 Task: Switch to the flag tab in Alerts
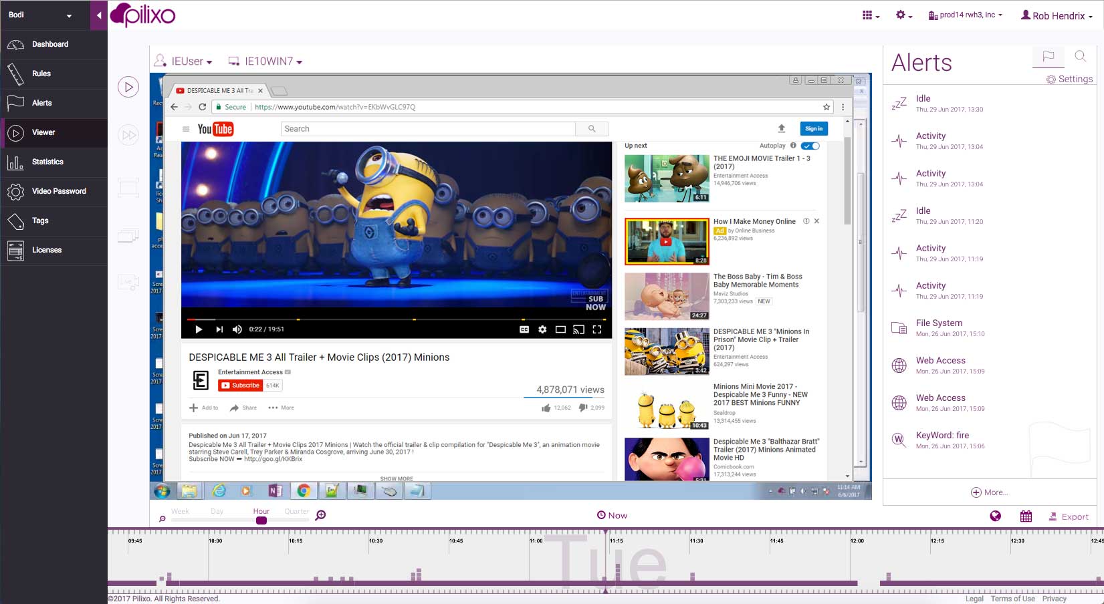[x=1048, y=57]
